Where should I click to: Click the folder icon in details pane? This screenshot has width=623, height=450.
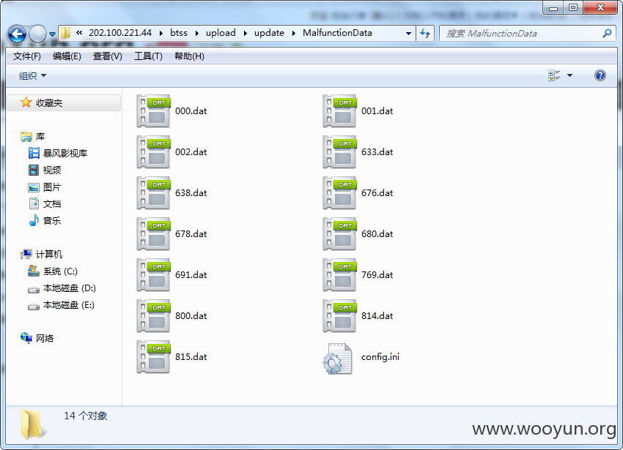click(x=32, y=424)
